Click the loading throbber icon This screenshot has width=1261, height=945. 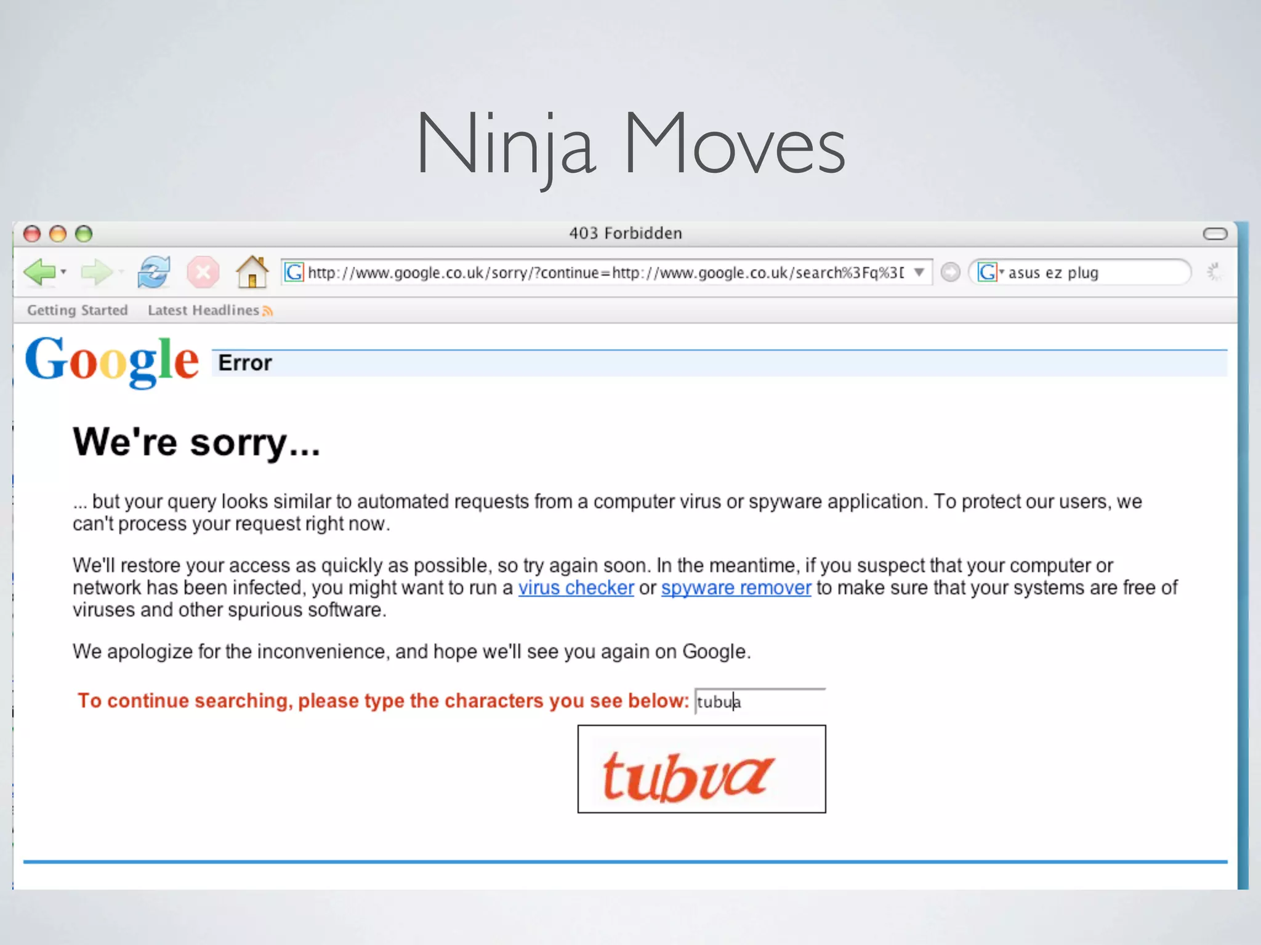(x=1215, y=272)
